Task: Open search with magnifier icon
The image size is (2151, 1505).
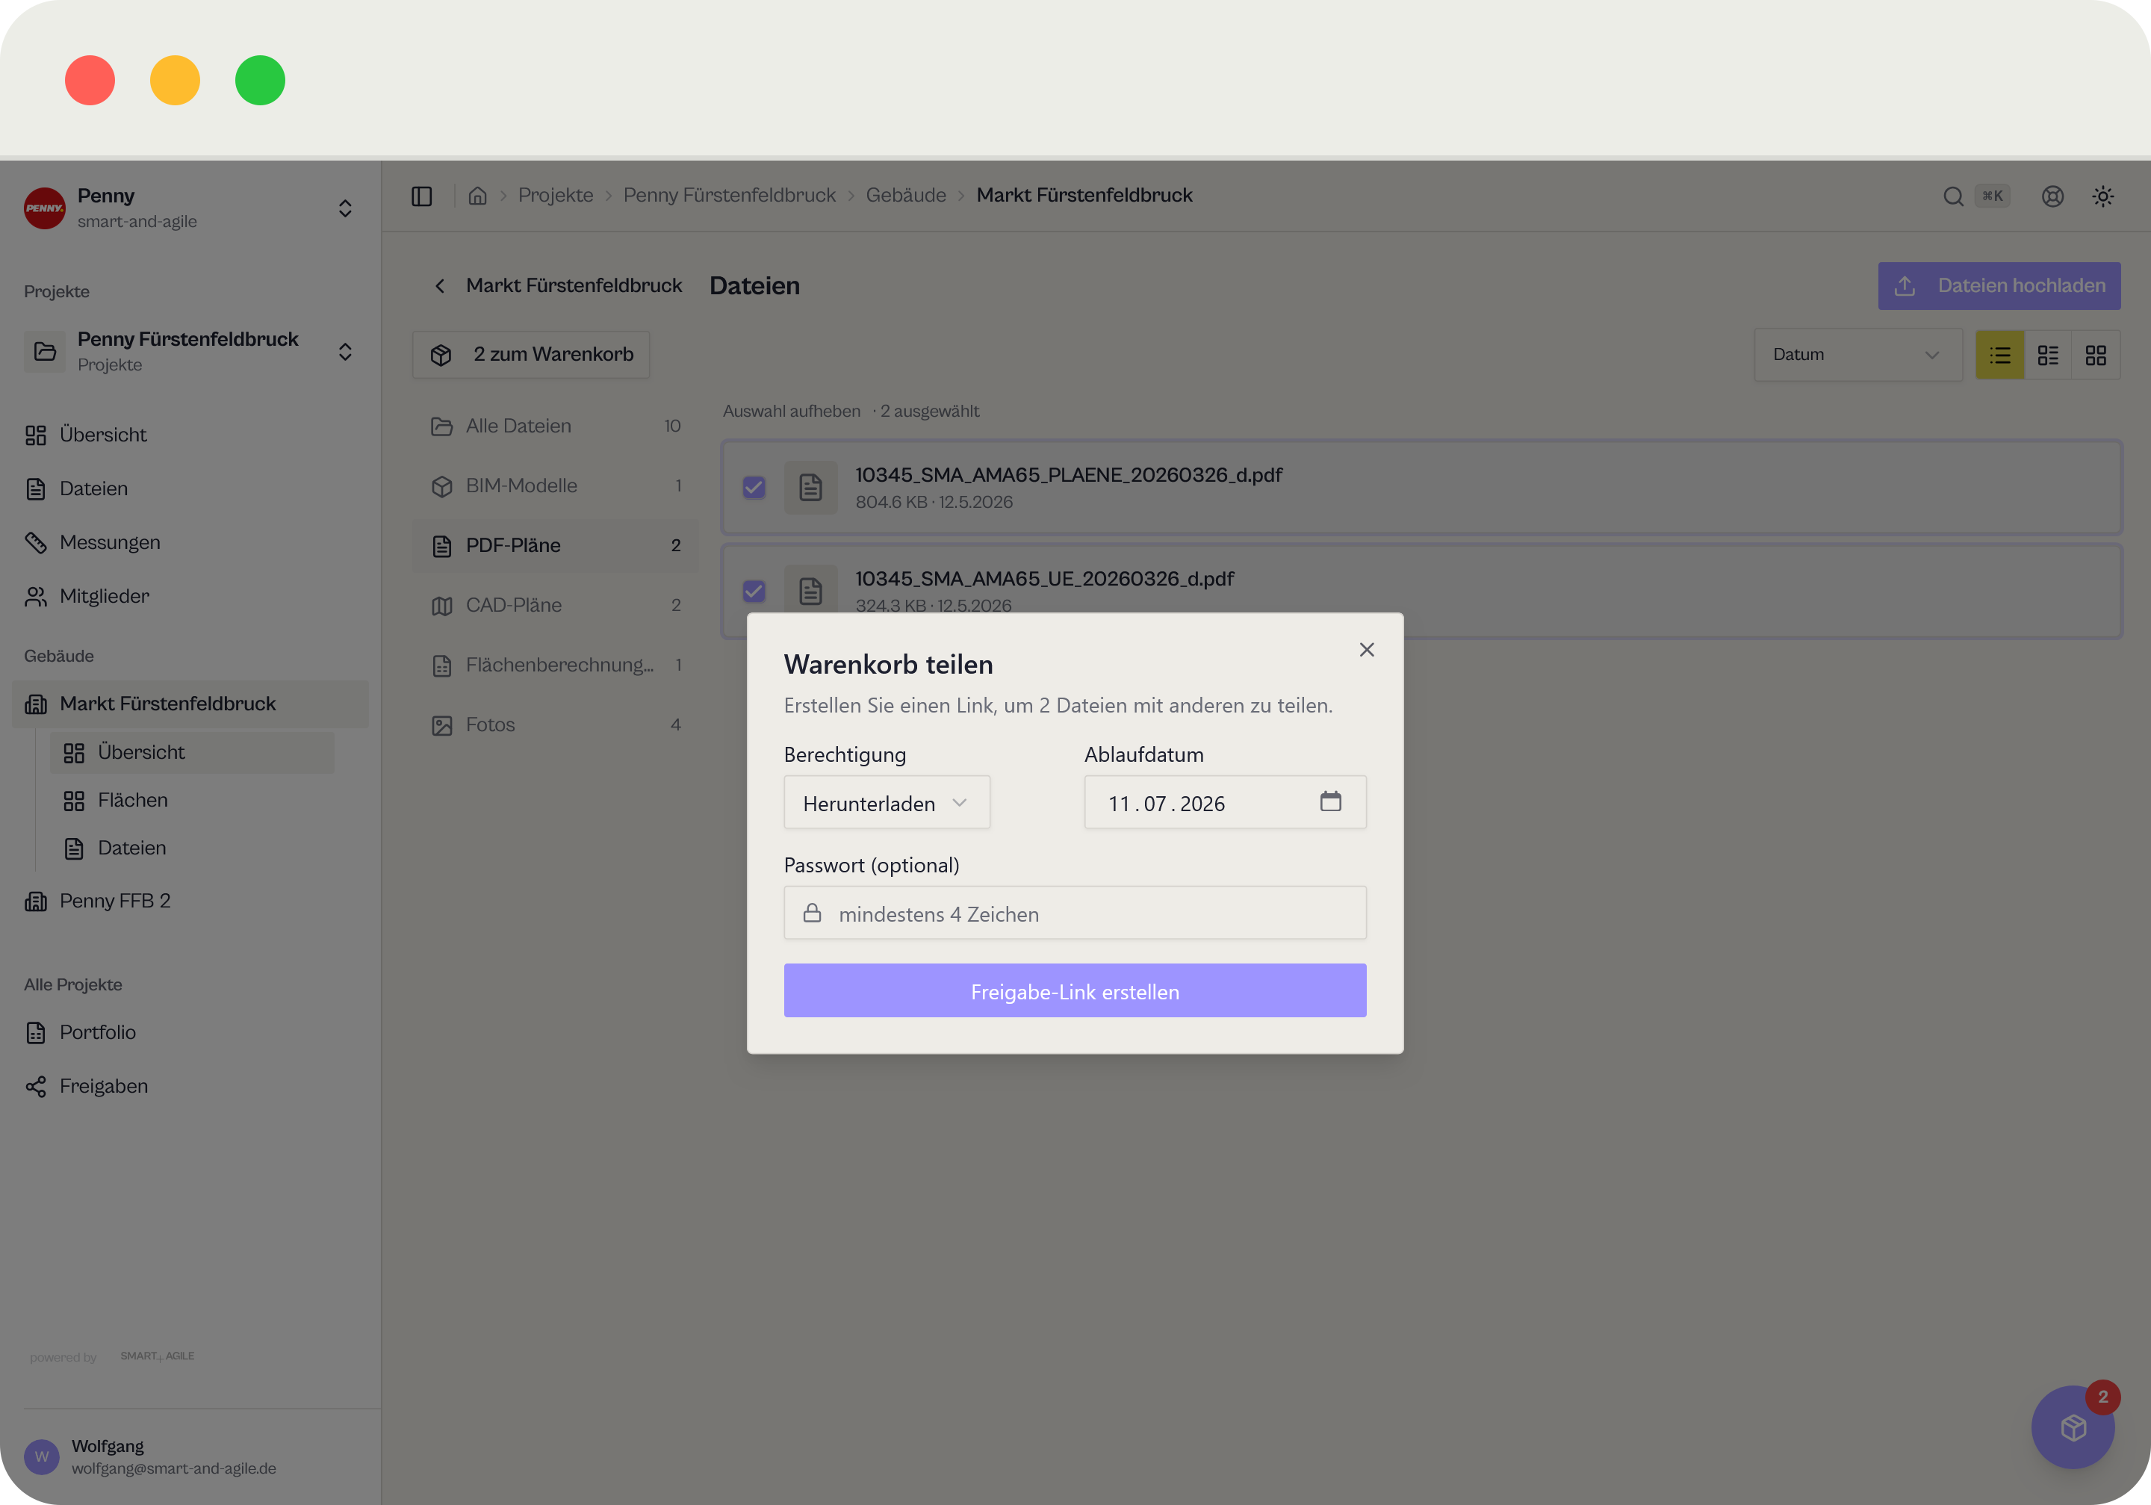Action: click(x=1953, y=196)
